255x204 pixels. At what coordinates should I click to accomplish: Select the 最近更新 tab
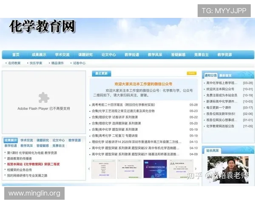(x=102, y=74)
